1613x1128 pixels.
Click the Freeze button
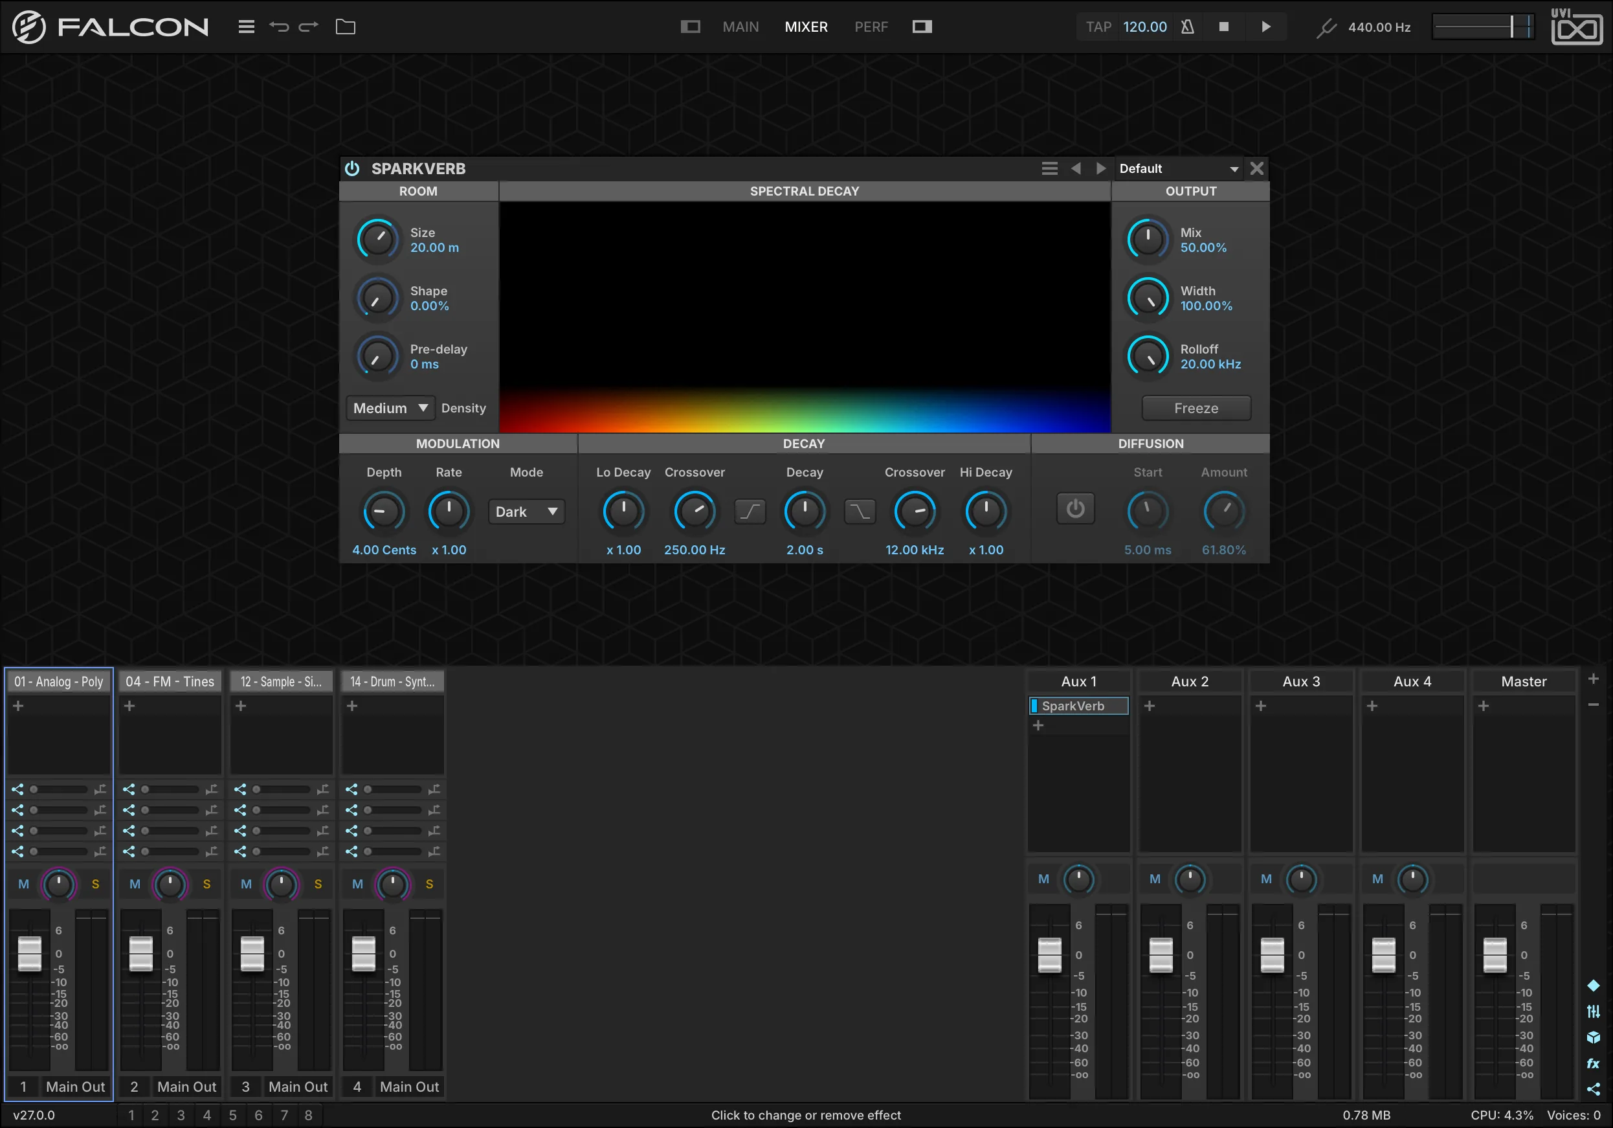coord(1196,409)
